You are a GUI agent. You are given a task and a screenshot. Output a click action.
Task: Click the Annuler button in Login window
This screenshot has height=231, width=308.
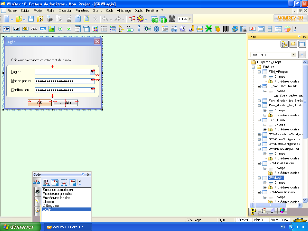[66, 102]
